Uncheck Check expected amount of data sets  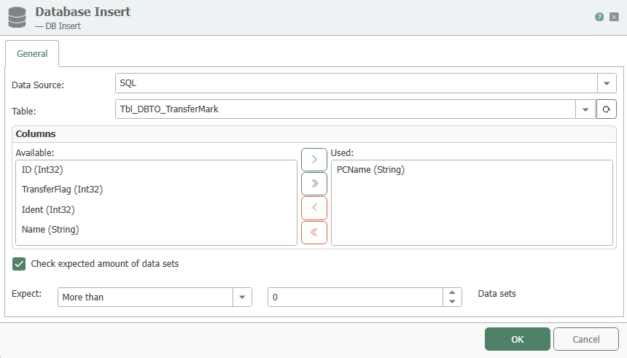(x=19, y=264)
